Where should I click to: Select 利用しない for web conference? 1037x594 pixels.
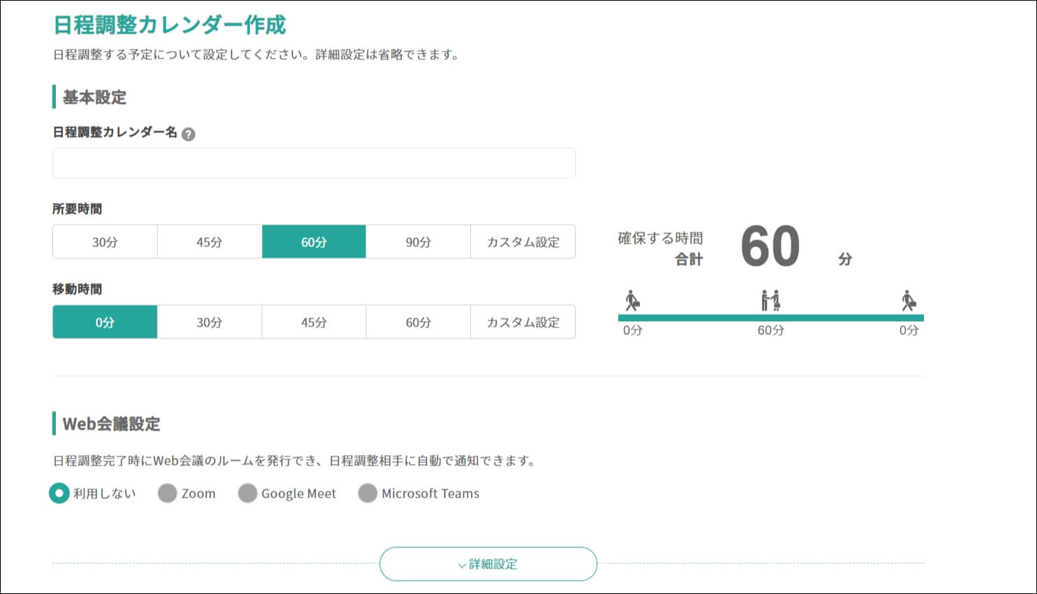pyautogui.click(x=60, y=493)
